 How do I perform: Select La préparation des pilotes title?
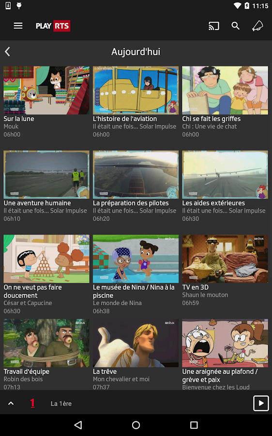131,203
